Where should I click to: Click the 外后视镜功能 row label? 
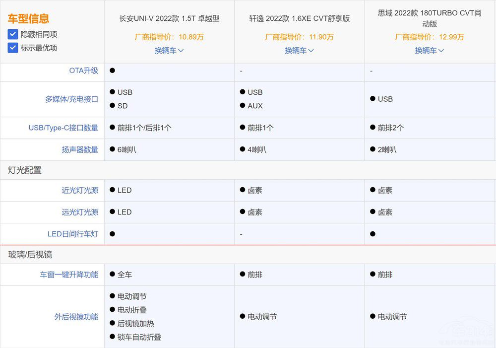click(x=76, y=317)
